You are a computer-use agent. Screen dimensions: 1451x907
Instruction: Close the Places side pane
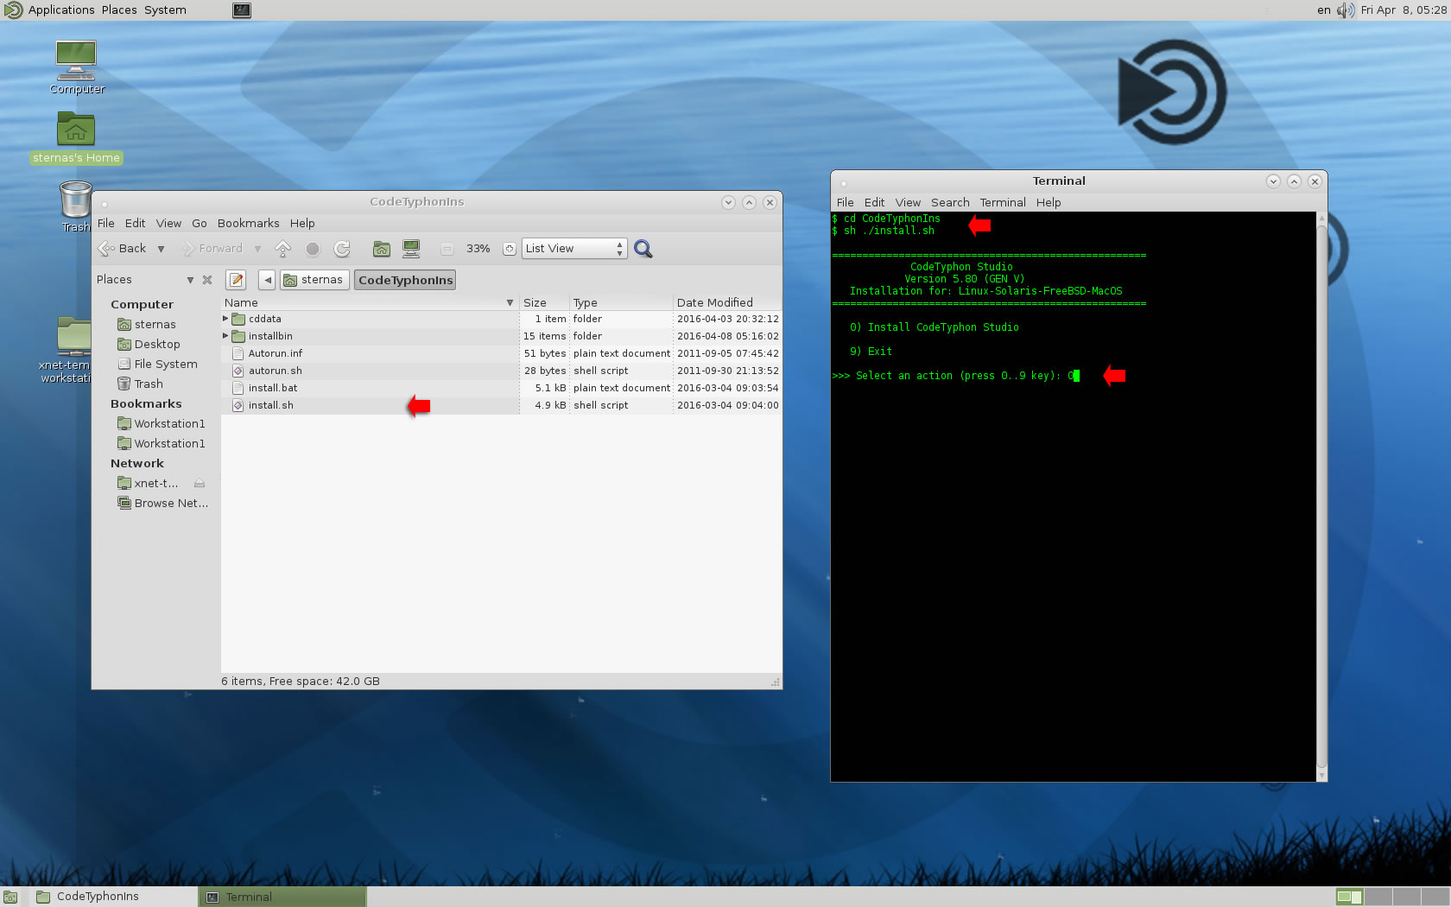[x=207, y=280]
